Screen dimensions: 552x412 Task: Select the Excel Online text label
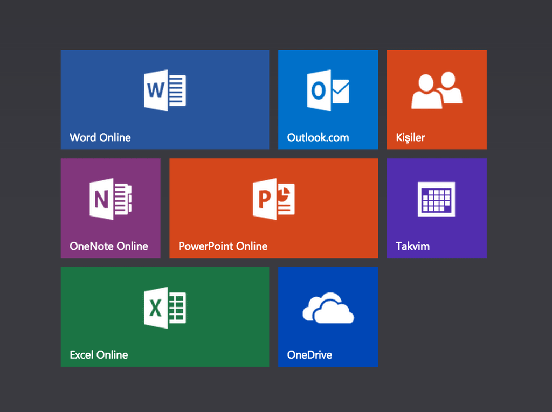[99, 355]
